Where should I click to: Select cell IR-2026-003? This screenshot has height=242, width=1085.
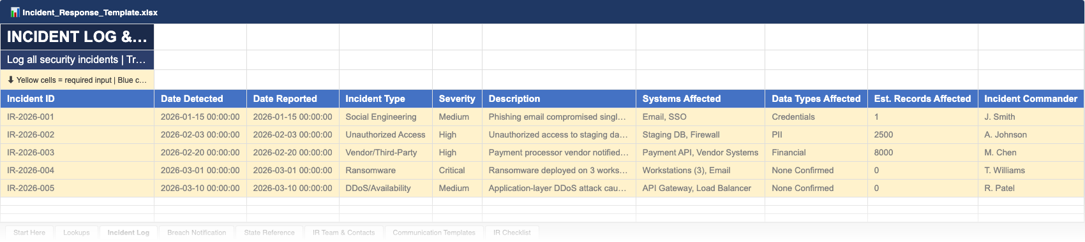point(77,153)
